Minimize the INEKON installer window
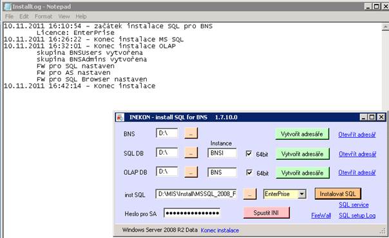Image resolution: width=389 pixels, height=238 pixels. pyautogui.click(x=364, y=117)
